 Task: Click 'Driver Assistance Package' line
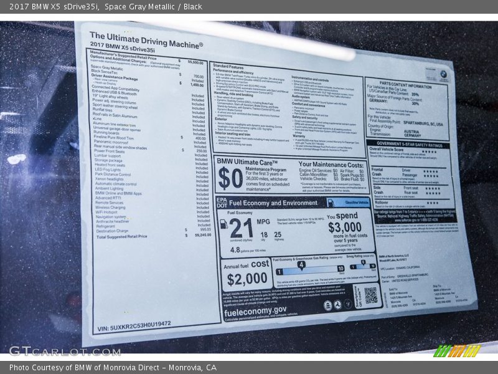tap(115, 77)
